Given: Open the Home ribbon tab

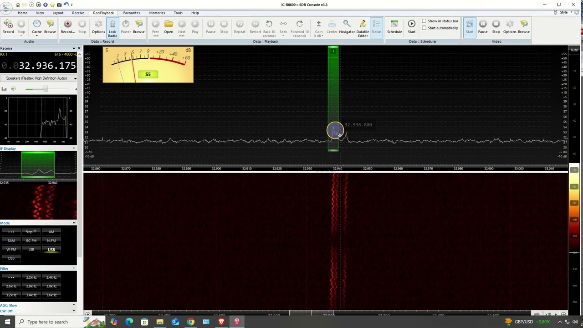Looking at the screenshot, I should (22, 13).
